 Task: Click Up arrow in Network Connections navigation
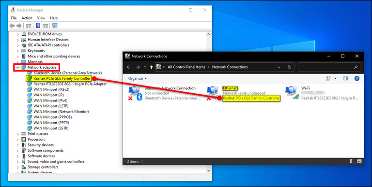pyautogui.click(x=151, y=67)
